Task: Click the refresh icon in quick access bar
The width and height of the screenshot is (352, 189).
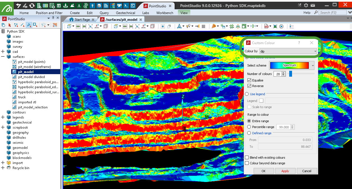Action: click(x=32, y=6)
